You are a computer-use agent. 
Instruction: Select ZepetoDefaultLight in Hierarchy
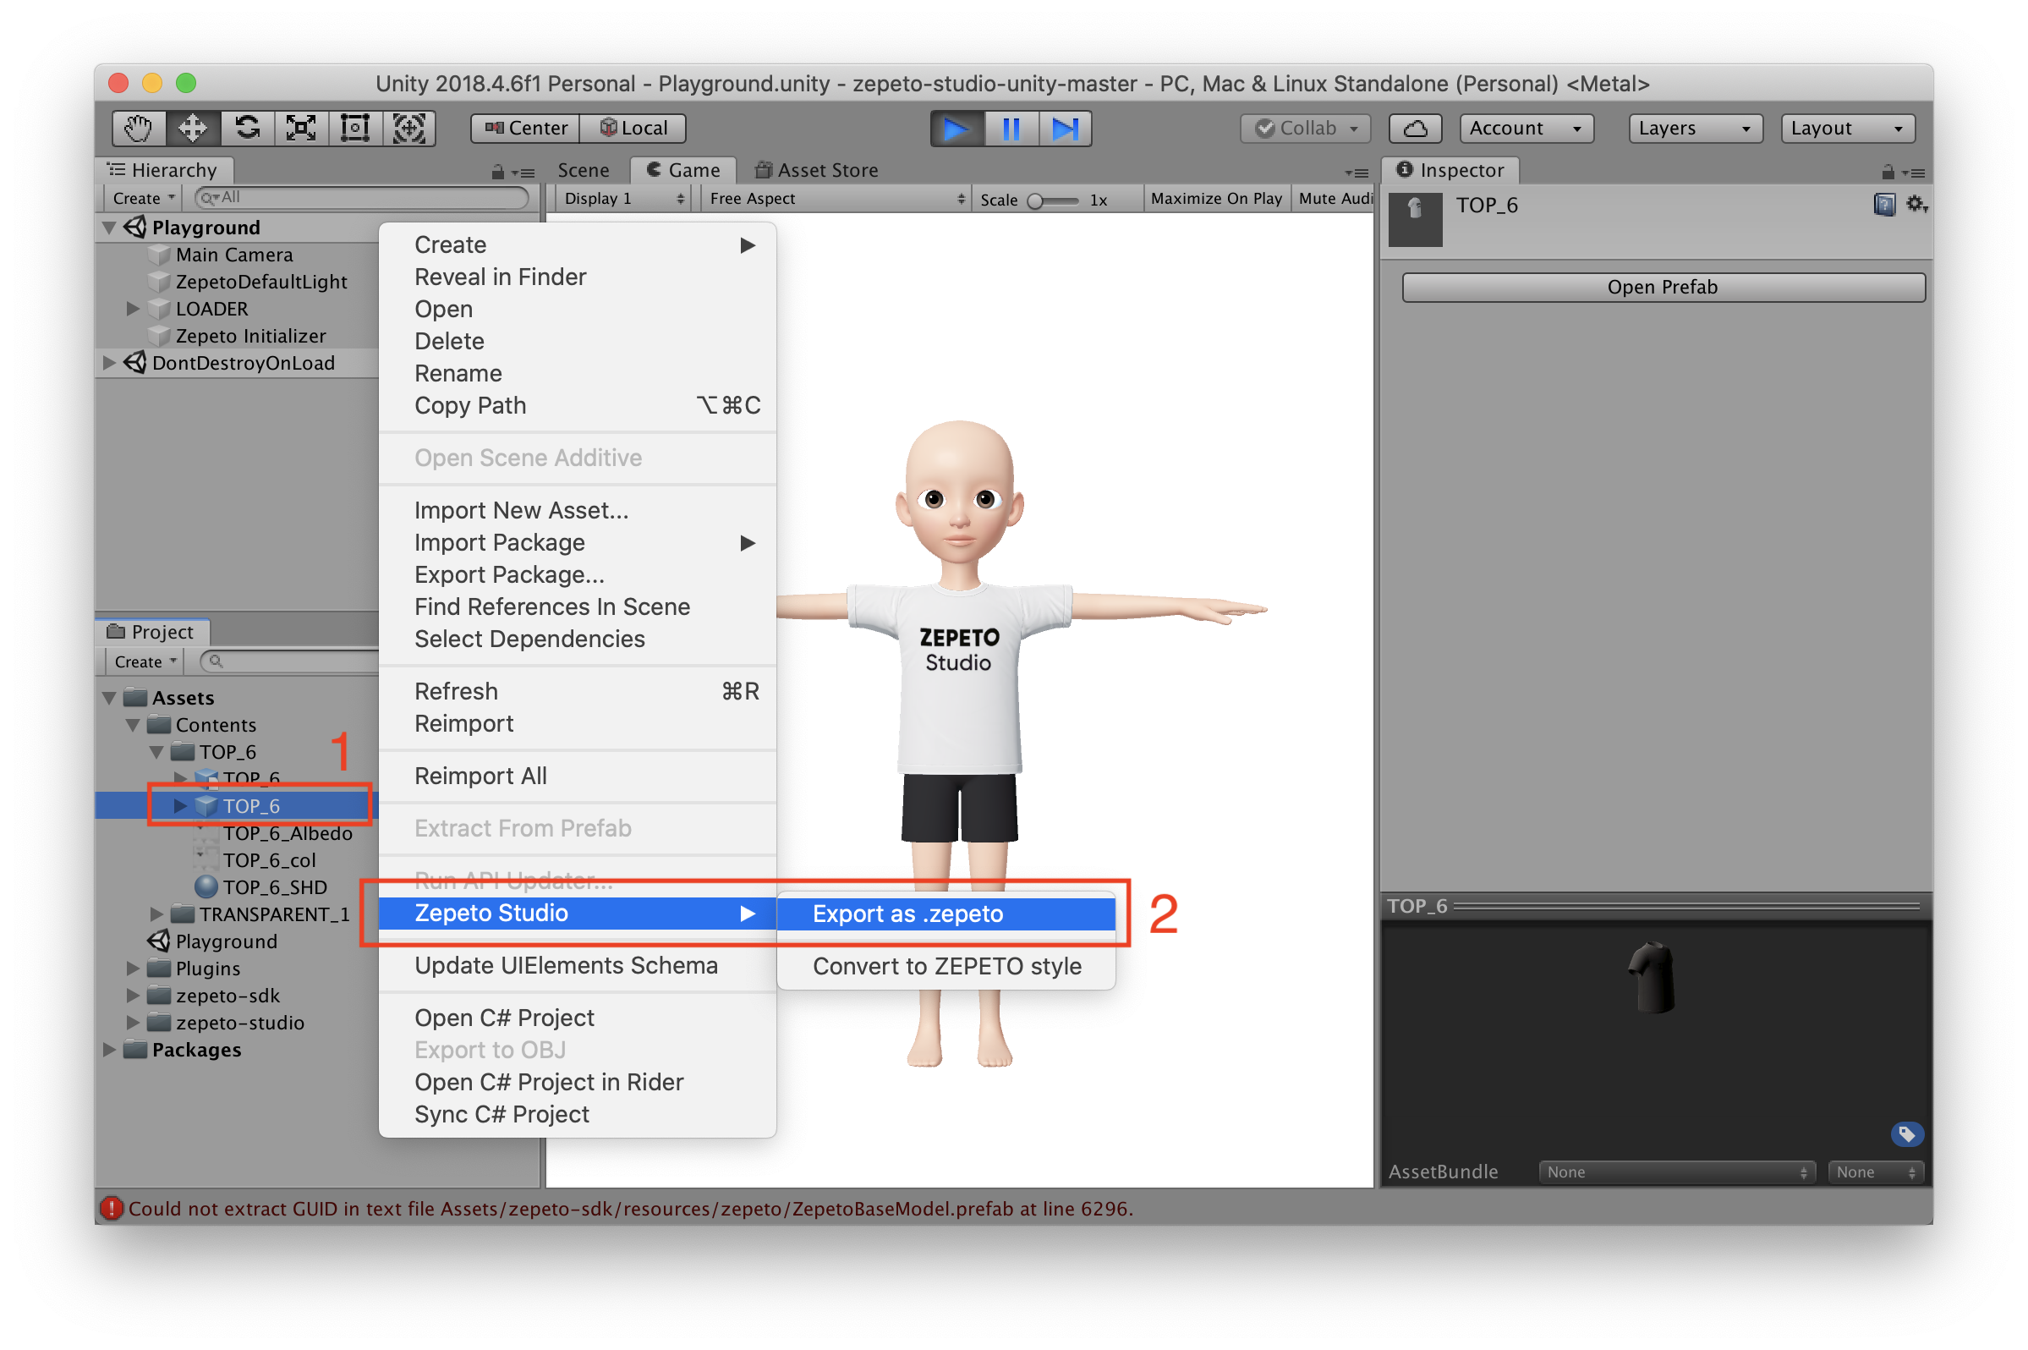click(x=260, y=283)
